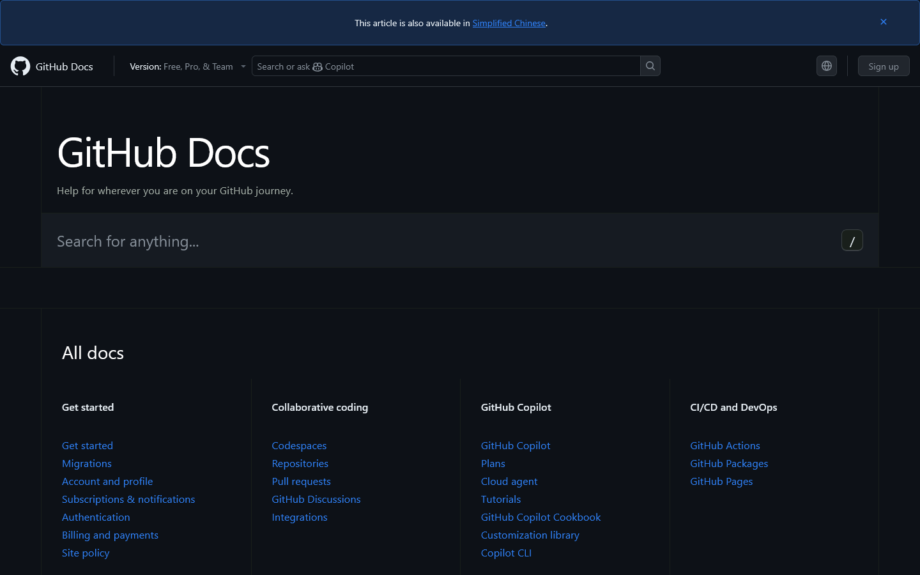
Task: Open GitHub Copilot Cookbook link
Action: pos(541,517)
